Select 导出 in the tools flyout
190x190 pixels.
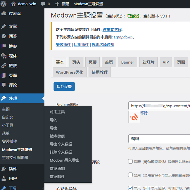[x=53, y=128]
